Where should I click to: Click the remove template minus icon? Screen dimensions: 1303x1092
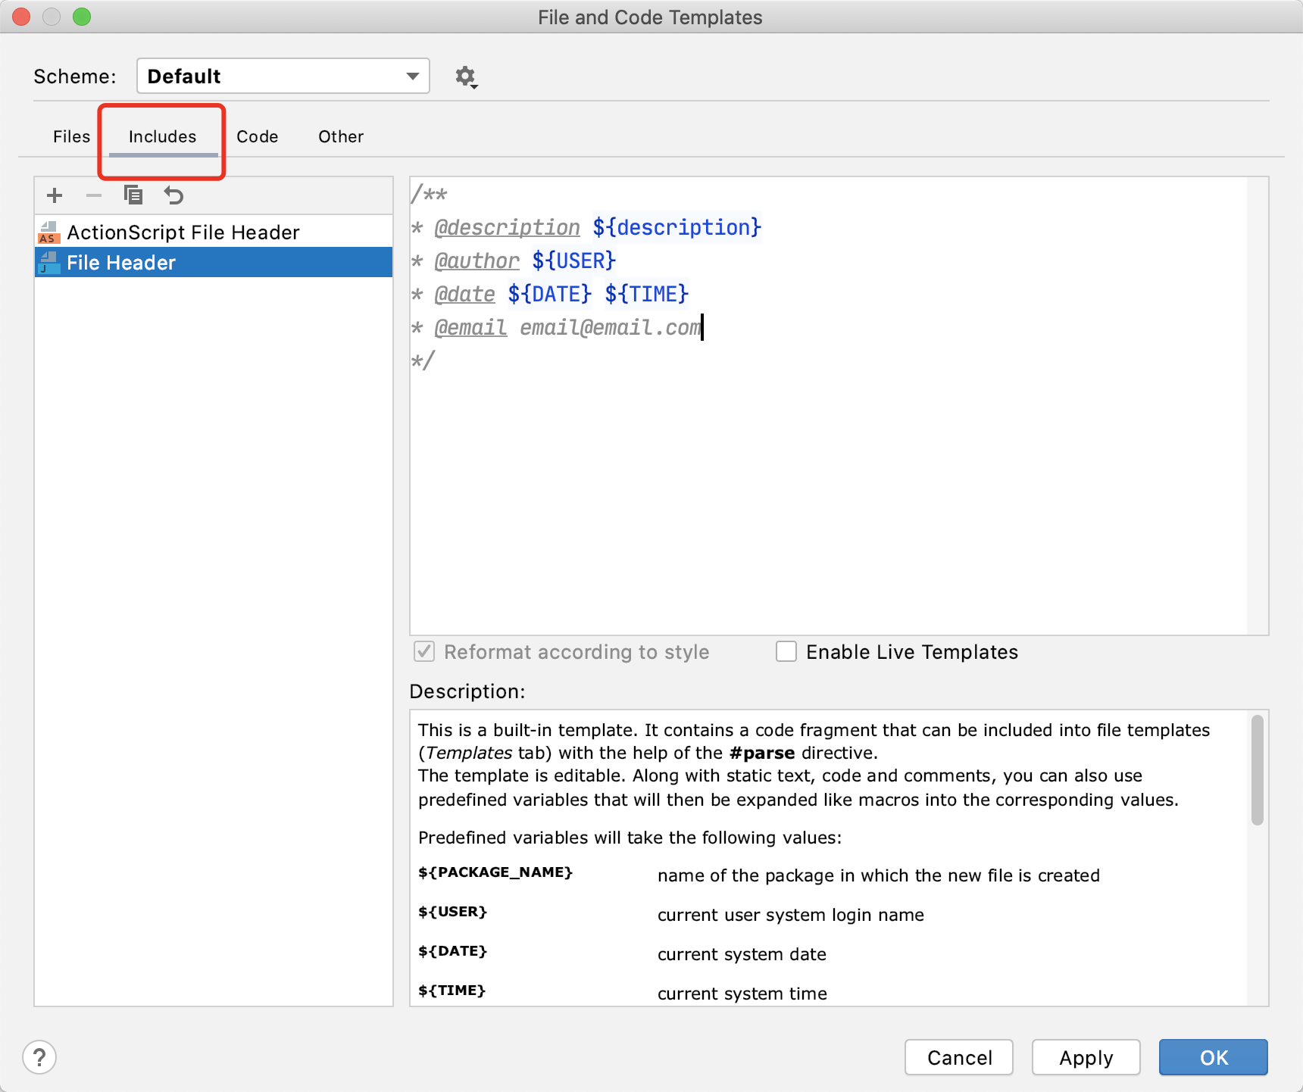pos(94,196)
